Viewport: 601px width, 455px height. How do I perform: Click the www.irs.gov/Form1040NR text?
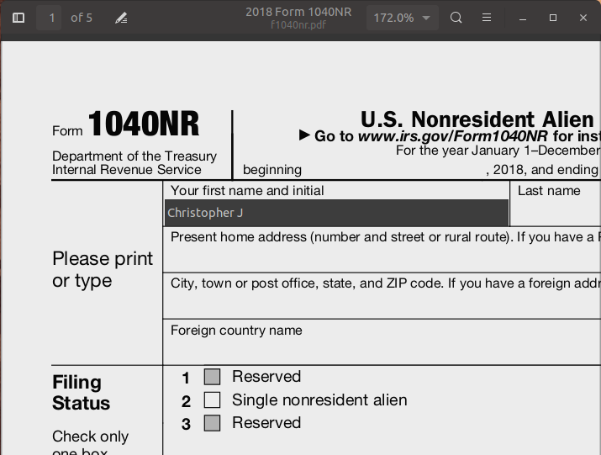pyautogui.click(x=453, y=136)
